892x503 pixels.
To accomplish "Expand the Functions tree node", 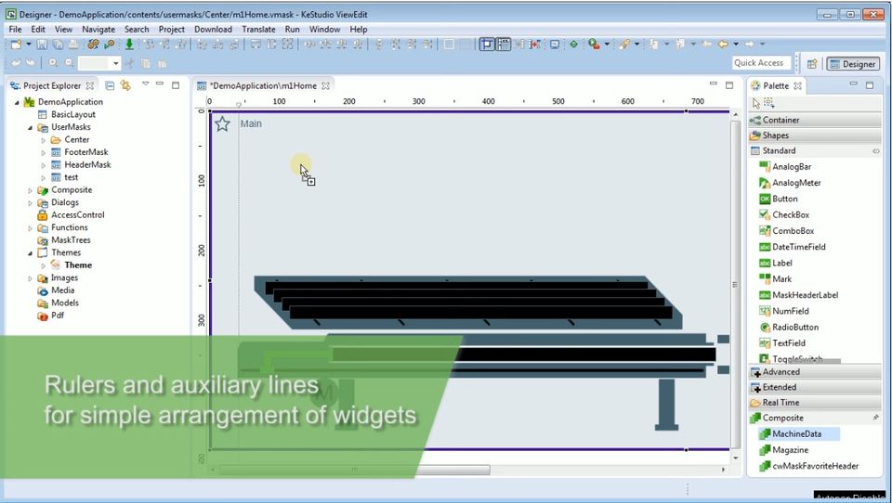I will click(30, 228).
